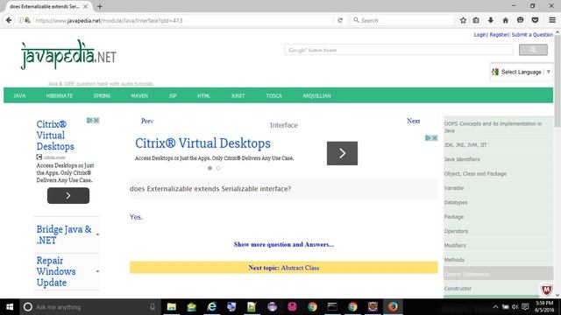The height and width of the screenshot is (315, 561).
Task: Reload the page with the refresh icon
Action: (340, 20)
